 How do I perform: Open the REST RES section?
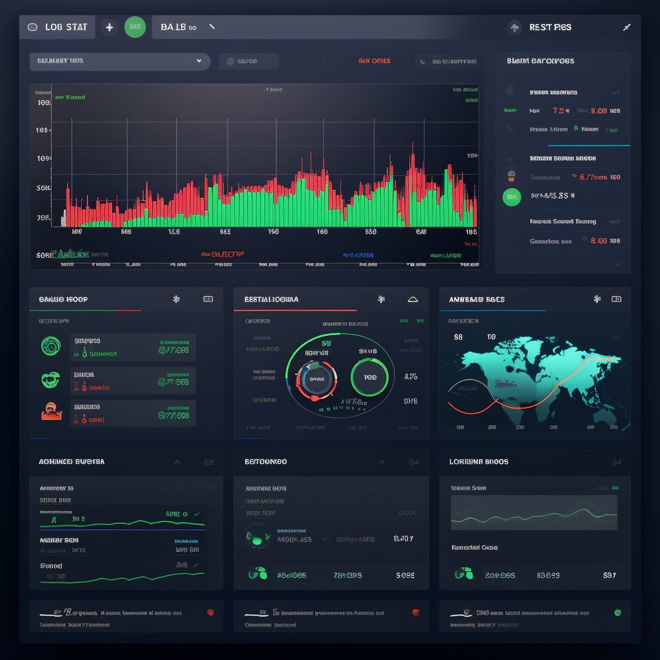pos(550,27)
